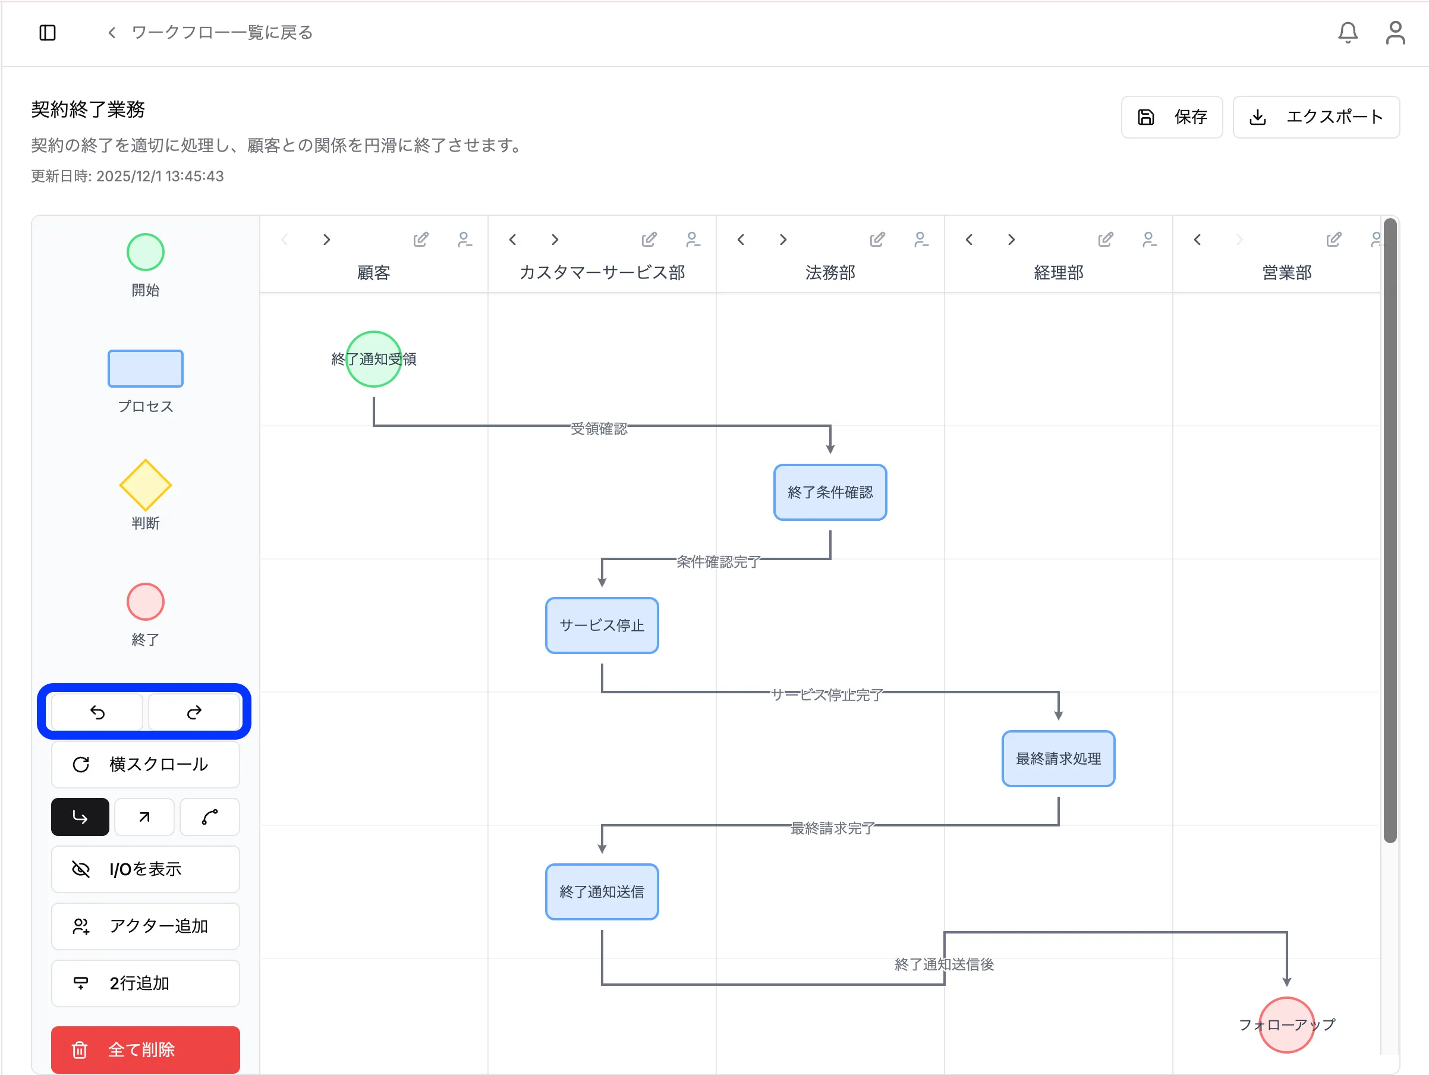Click the undo arrow button
The image size is (1429, 1075).
[x=97, y=712]
